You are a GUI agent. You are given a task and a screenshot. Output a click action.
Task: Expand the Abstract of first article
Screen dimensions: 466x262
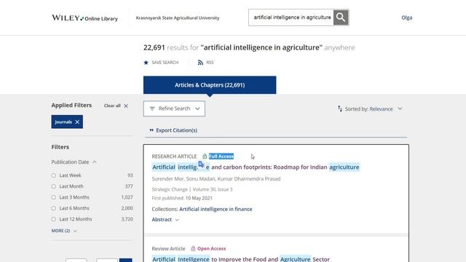click(x=165, y=220)
